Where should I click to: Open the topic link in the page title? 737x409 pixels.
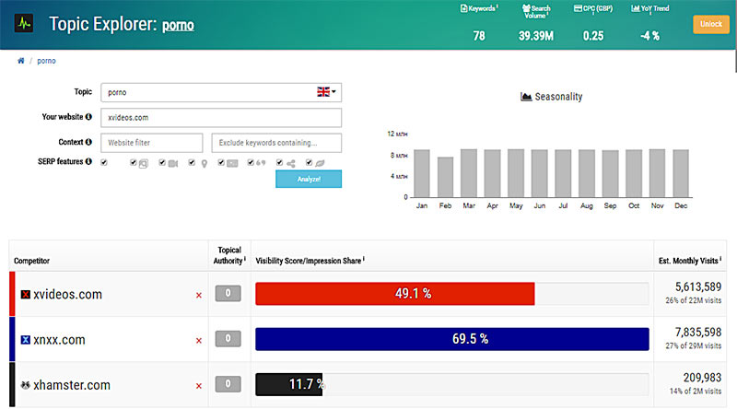(178, 25)
